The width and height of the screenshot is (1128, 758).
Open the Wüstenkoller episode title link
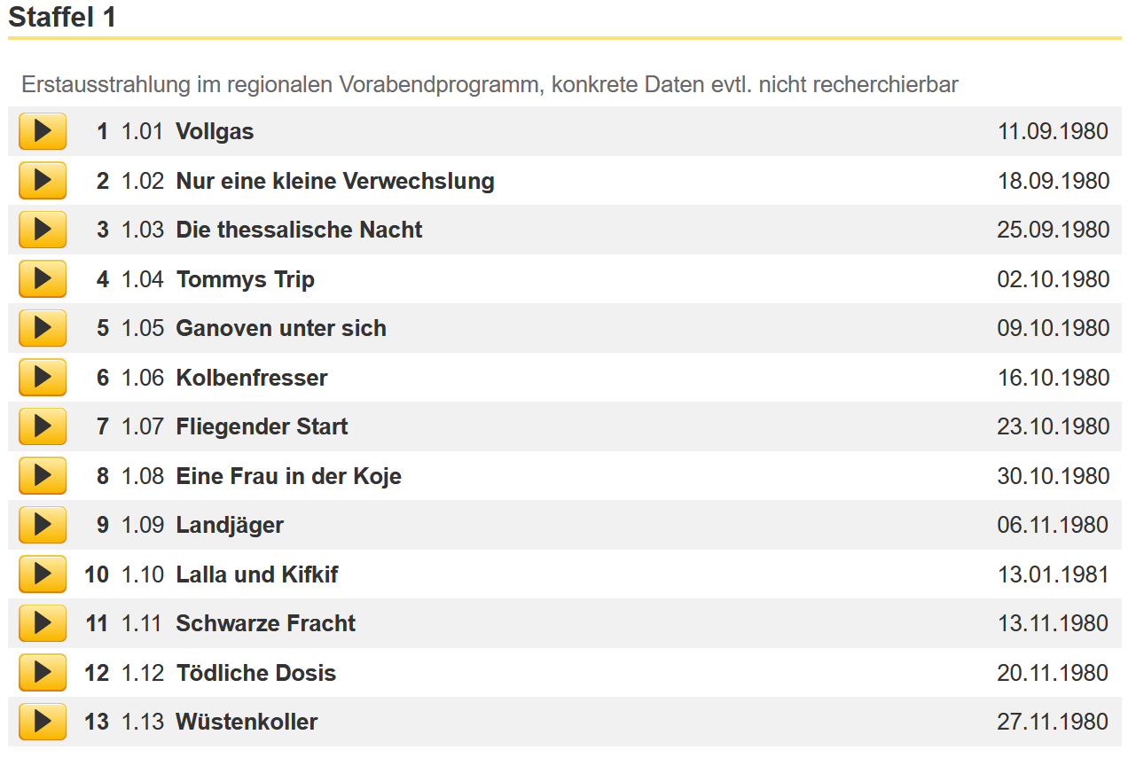[x=247, y=722]
